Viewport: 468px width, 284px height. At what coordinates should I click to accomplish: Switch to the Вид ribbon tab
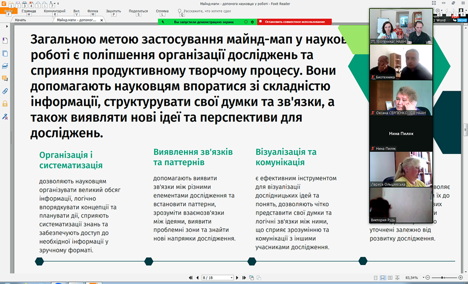[76, 11]
